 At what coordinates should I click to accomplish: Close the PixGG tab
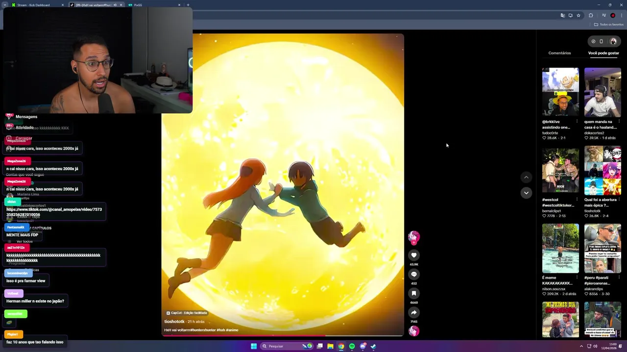tap(179, 5)
